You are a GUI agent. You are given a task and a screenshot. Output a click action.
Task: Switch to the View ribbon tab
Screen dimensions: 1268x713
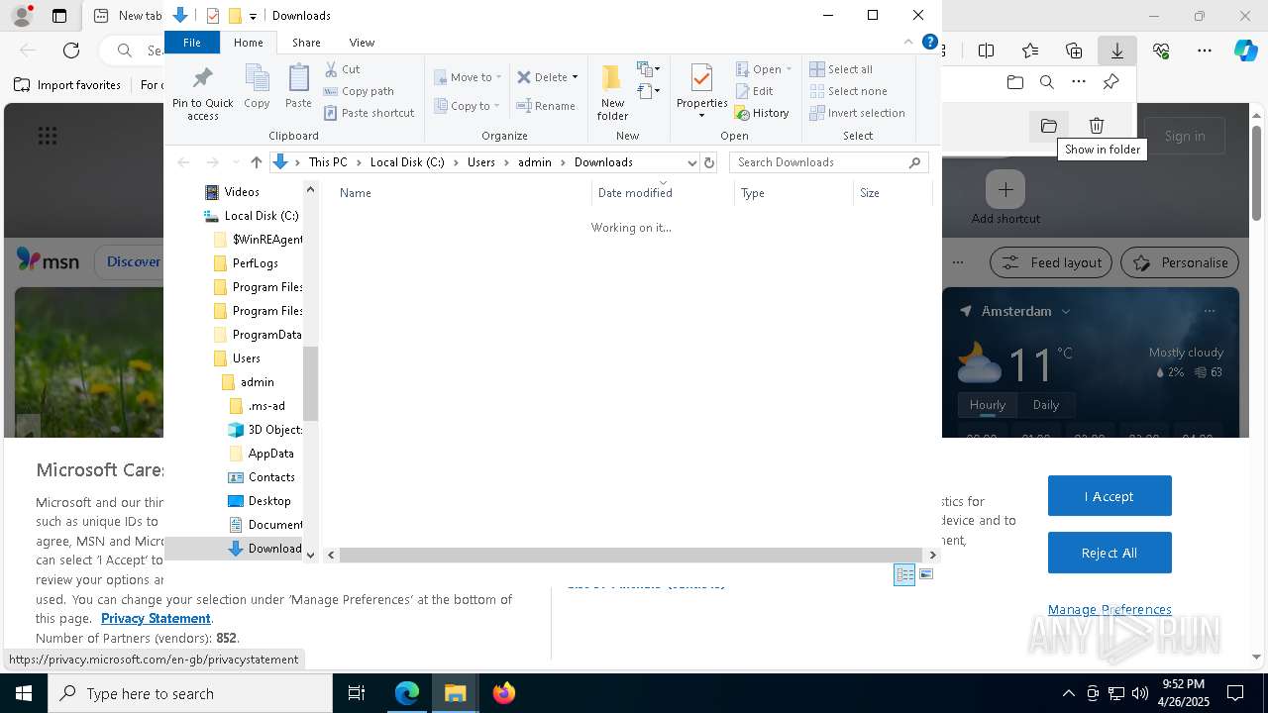[362, 43]
